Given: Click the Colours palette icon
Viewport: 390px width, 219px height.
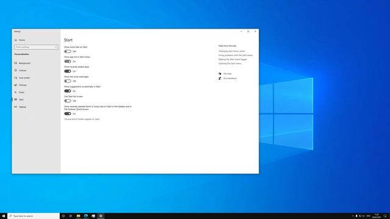Looking at the screenshot, I should pyautogui.click(x=16, y=71).
